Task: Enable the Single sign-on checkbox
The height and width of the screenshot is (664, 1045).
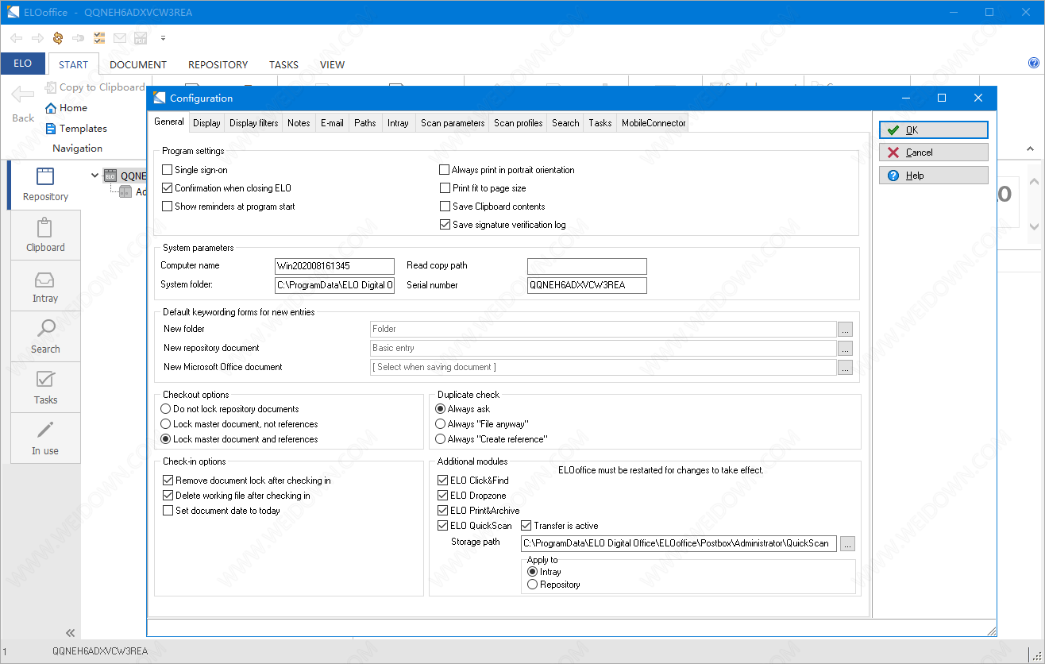Action: coord(167,170)
